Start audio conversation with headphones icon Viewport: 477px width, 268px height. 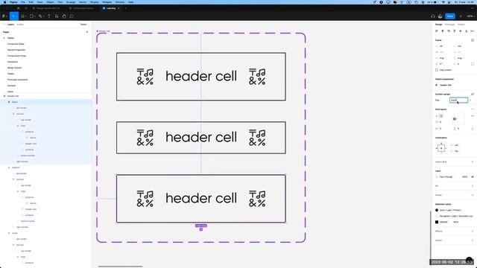pos(432,16)
